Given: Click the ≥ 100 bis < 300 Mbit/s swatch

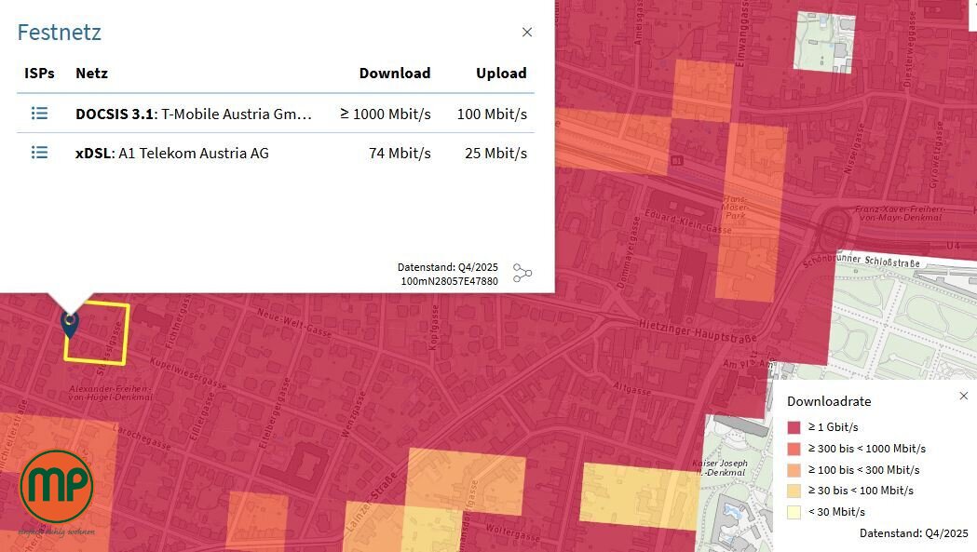Looking at the screenshot, I should click(x=794, y=470).
